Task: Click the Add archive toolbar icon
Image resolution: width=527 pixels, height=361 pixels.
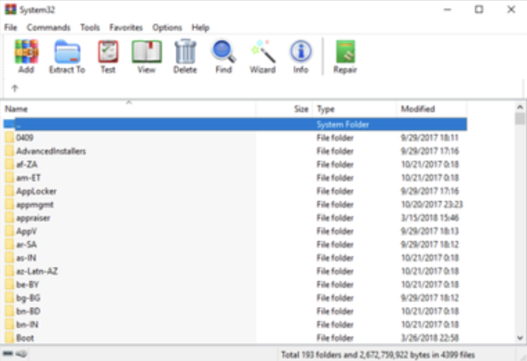Action: click(26, 52)
